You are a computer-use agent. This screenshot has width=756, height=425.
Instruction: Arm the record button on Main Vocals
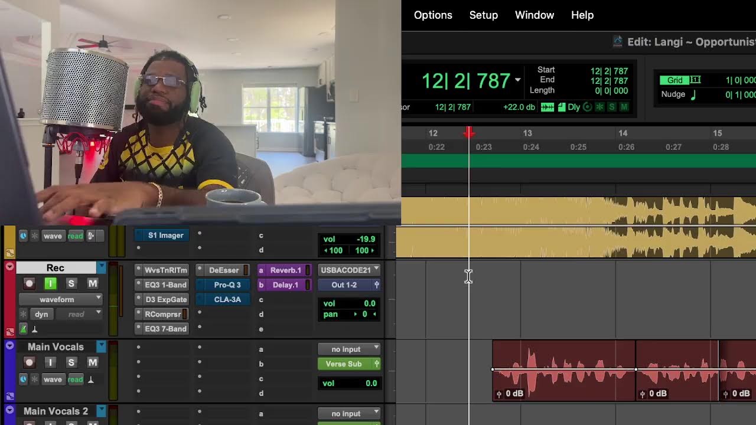pos(29,362)
